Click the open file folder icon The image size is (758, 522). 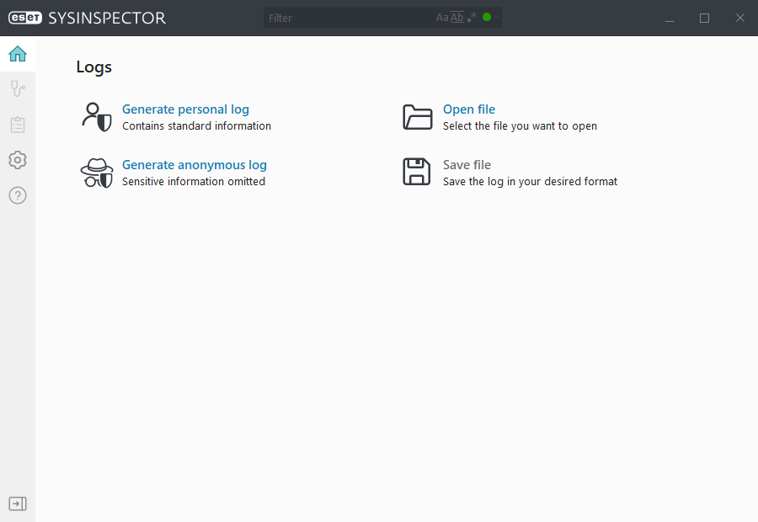tap(417, 117)
